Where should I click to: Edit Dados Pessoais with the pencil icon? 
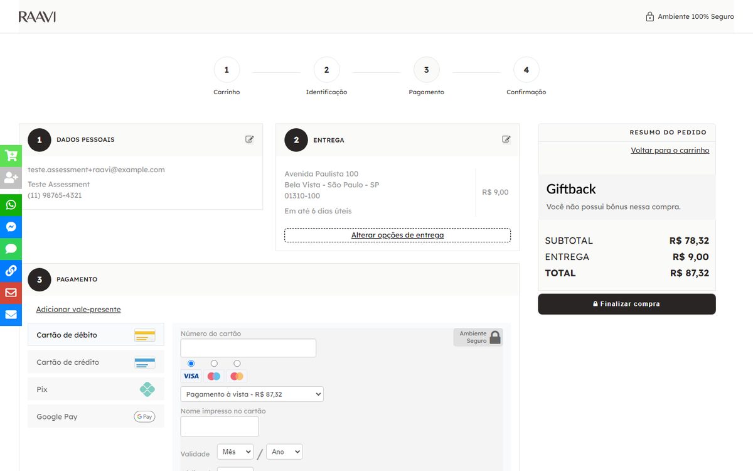point(250,139)
